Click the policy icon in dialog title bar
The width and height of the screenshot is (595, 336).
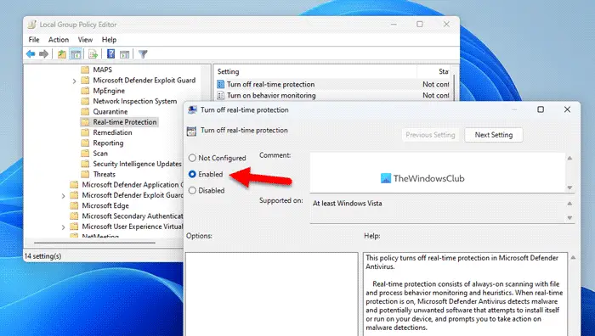[x=192, y=109]
